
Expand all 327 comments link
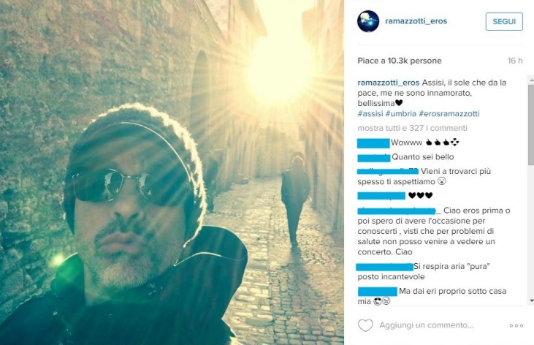point(412,128)
